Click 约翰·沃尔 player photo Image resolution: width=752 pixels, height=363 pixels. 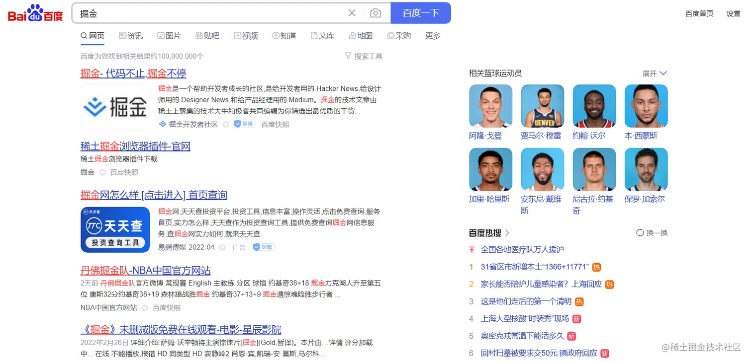tap(594, 106)
